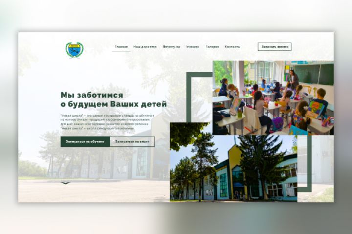Image resolution: width=352 pixels, height=234 pixels.
Task: Click the Записаться на обучение button
Action: (x=85, y=141)
